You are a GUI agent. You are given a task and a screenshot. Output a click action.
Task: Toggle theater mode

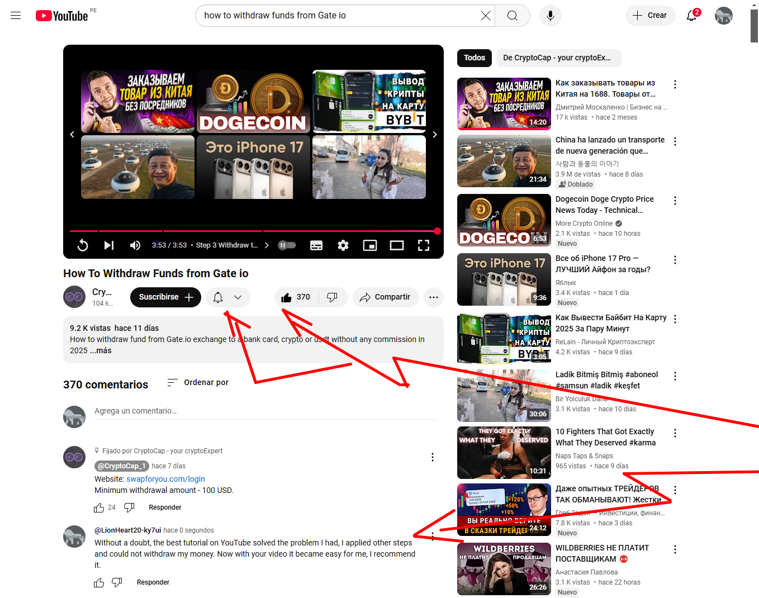coord(397,245)
